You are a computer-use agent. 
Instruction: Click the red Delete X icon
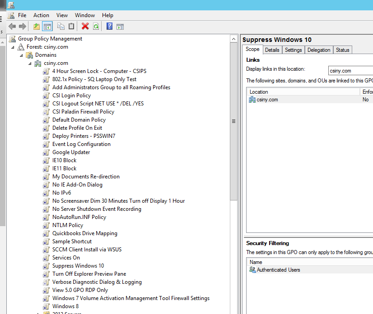pyautogui.click(x=85, y=26)
